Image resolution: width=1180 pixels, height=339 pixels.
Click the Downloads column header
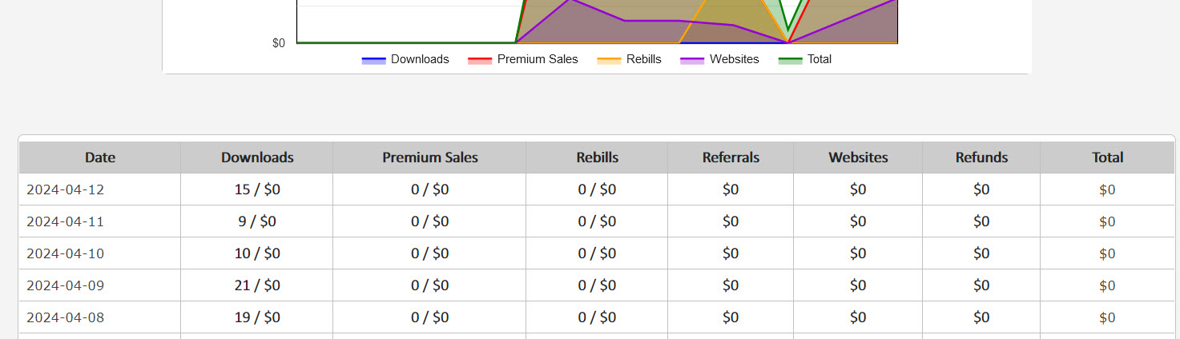point(257,158)
